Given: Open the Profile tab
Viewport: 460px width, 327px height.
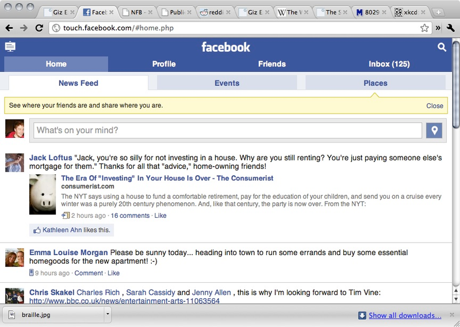Looking at the screenshot, I should 164,64.
